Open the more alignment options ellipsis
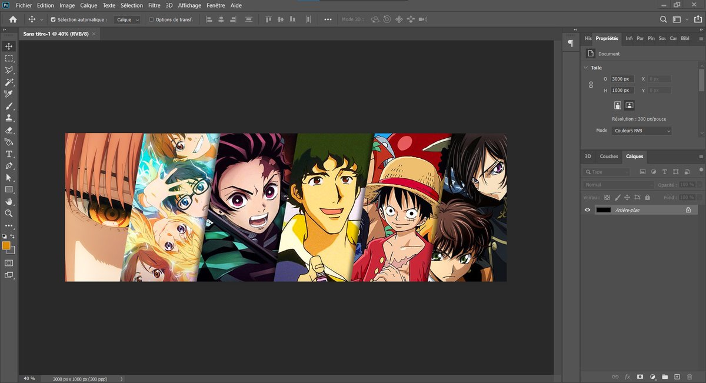 (x=328, y=19)
